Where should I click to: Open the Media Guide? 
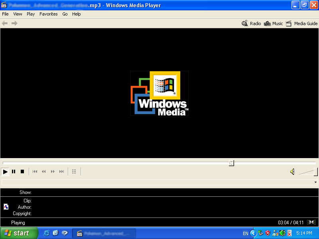(302, 24)
